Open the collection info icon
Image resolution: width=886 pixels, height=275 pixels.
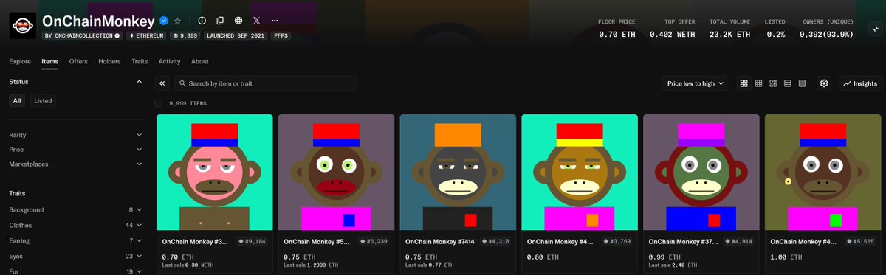[202, 21]
